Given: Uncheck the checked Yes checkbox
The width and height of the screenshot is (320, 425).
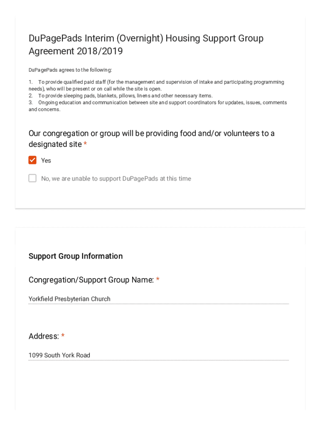Looking at the screenshot, I should tap(32, 160).
